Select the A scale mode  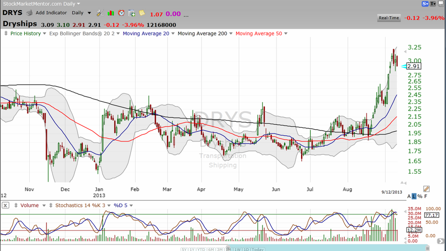(x=409, y=196)
